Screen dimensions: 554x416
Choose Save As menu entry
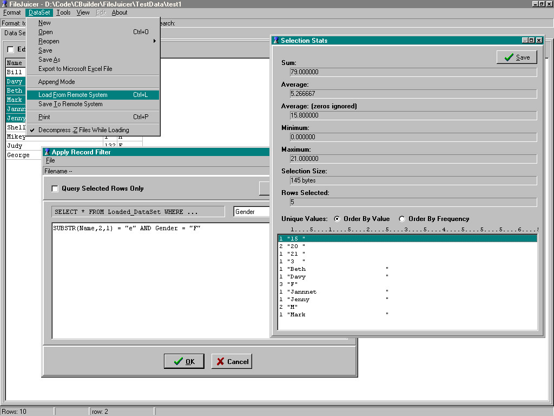[x=93, y=60]
